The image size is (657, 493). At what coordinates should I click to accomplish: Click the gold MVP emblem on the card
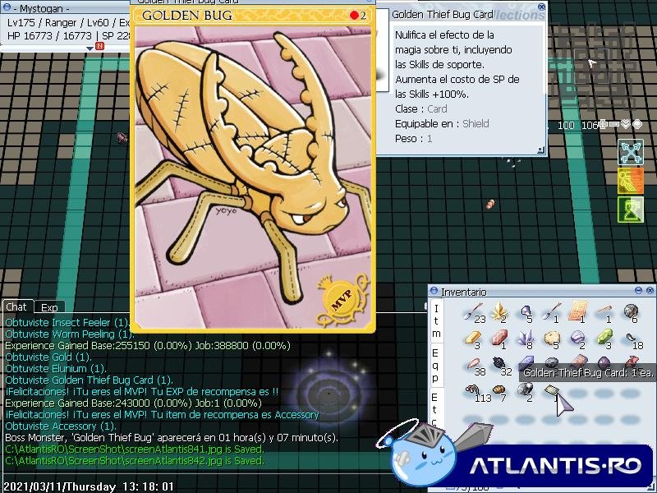click(x=342, y=299)
